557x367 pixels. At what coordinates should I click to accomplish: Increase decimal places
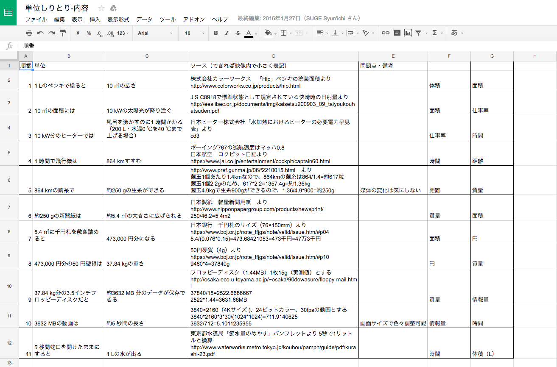pyautogui.click(x=110, y=33)
